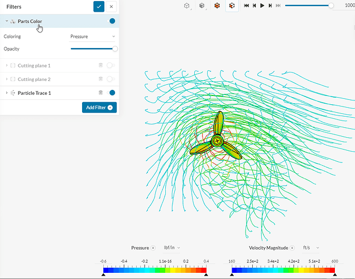Toggle Parts Color visibility switch
This screenshot has height=279, width=355.
[x=111, y=21]
